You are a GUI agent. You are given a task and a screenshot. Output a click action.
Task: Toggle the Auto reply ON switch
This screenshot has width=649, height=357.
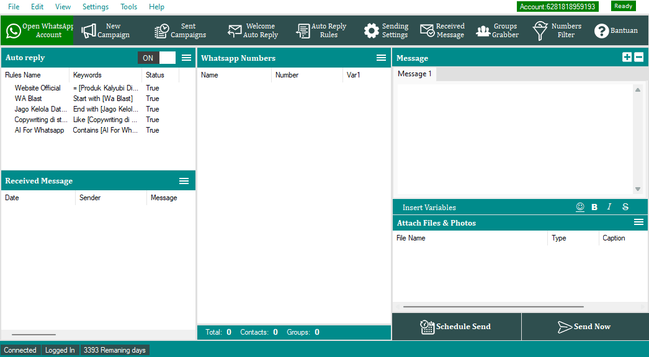tap(157, 58)
